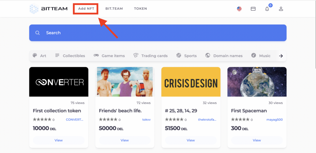Click the 300 DEL price

(x=240, y=128)
